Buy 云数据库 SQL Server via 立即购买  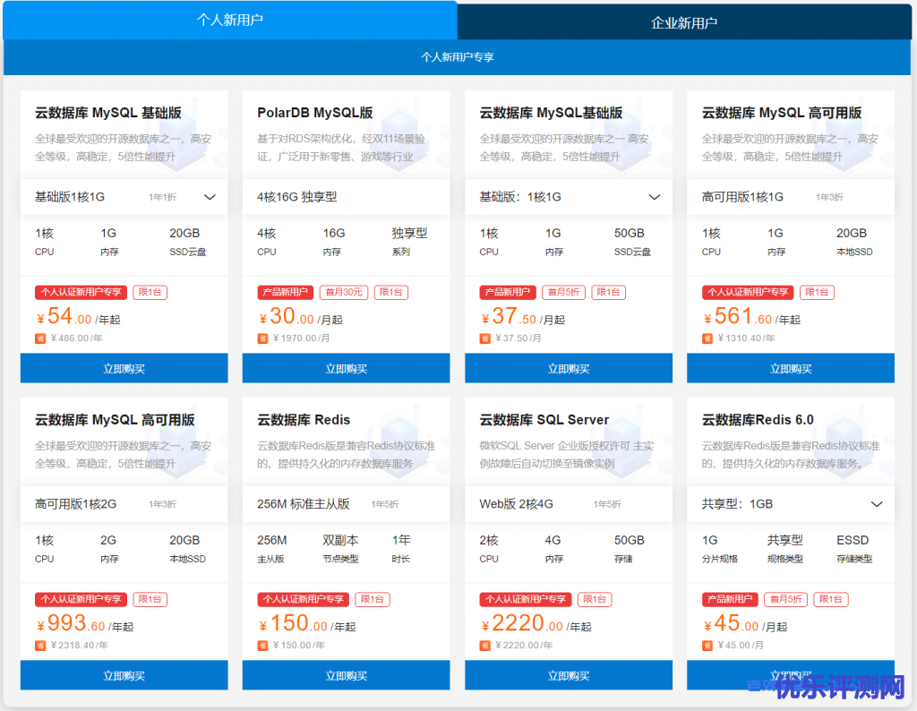pyautogui.click(x=569, y=675)
